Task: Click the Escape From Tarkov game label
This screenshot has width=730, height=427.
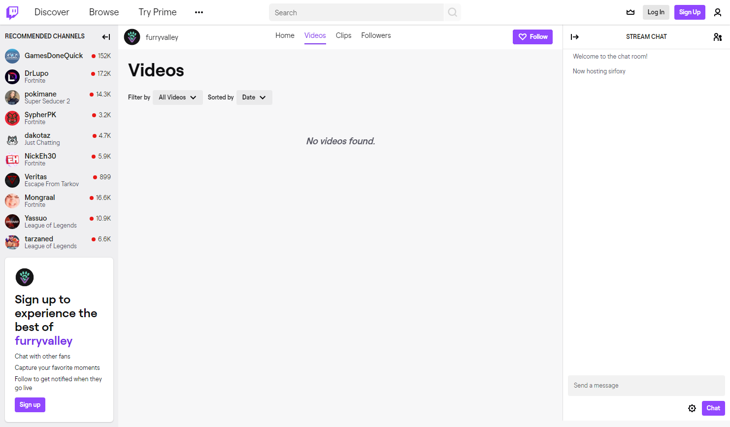Action: [x=52, y=184]
